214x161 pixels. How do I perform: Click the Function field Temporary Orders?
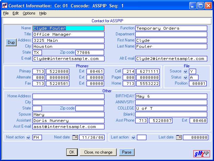click(x=171, y=28)
